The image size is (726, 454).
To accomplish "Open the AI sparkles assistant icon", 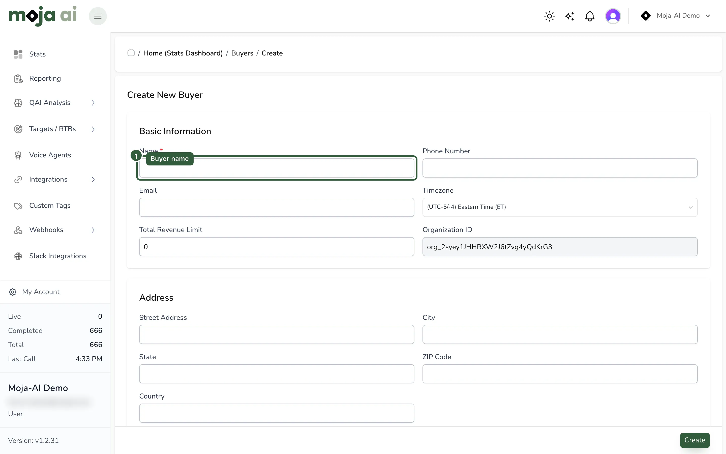I will coord(569,16).
